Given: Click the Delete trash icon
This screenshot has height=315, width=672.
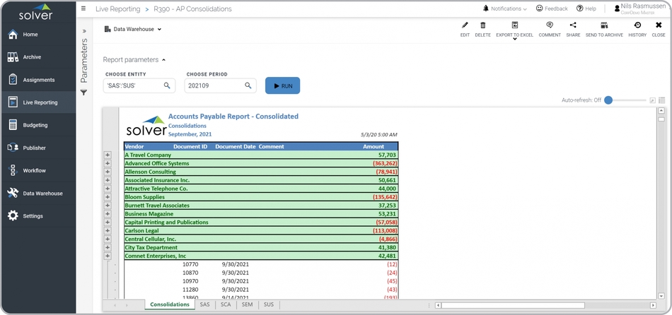Looking at the screenshot, I should click(x=482, y=25).
